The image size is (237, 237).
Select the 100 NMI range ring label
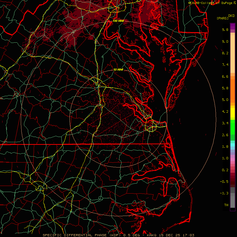point(118,21)
